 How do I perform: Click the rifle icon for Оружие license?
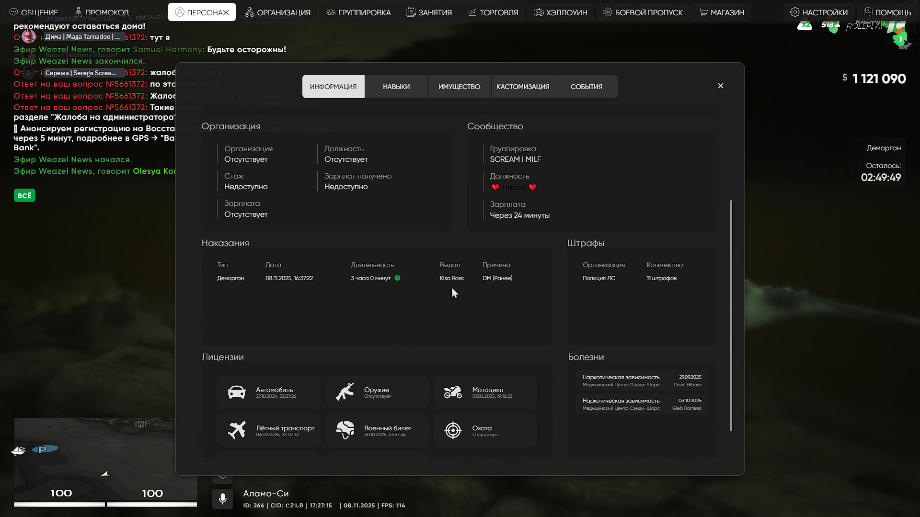click(345, 392)
